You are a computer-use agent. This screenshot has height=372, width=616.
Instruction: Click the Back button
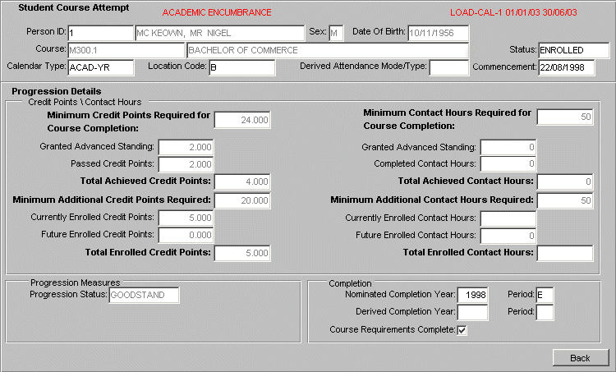(580, 357)
